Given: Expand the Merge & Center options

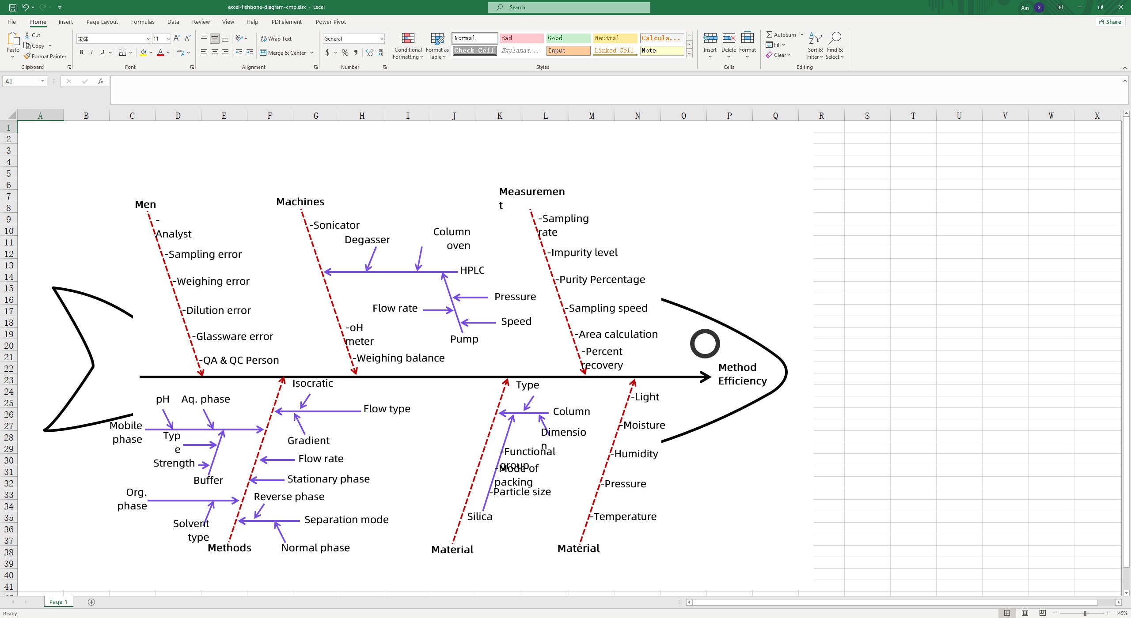Looking at the screenshot, I should (311, 53).
